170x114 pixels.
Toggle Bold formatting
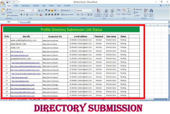(x=21, y=14)
